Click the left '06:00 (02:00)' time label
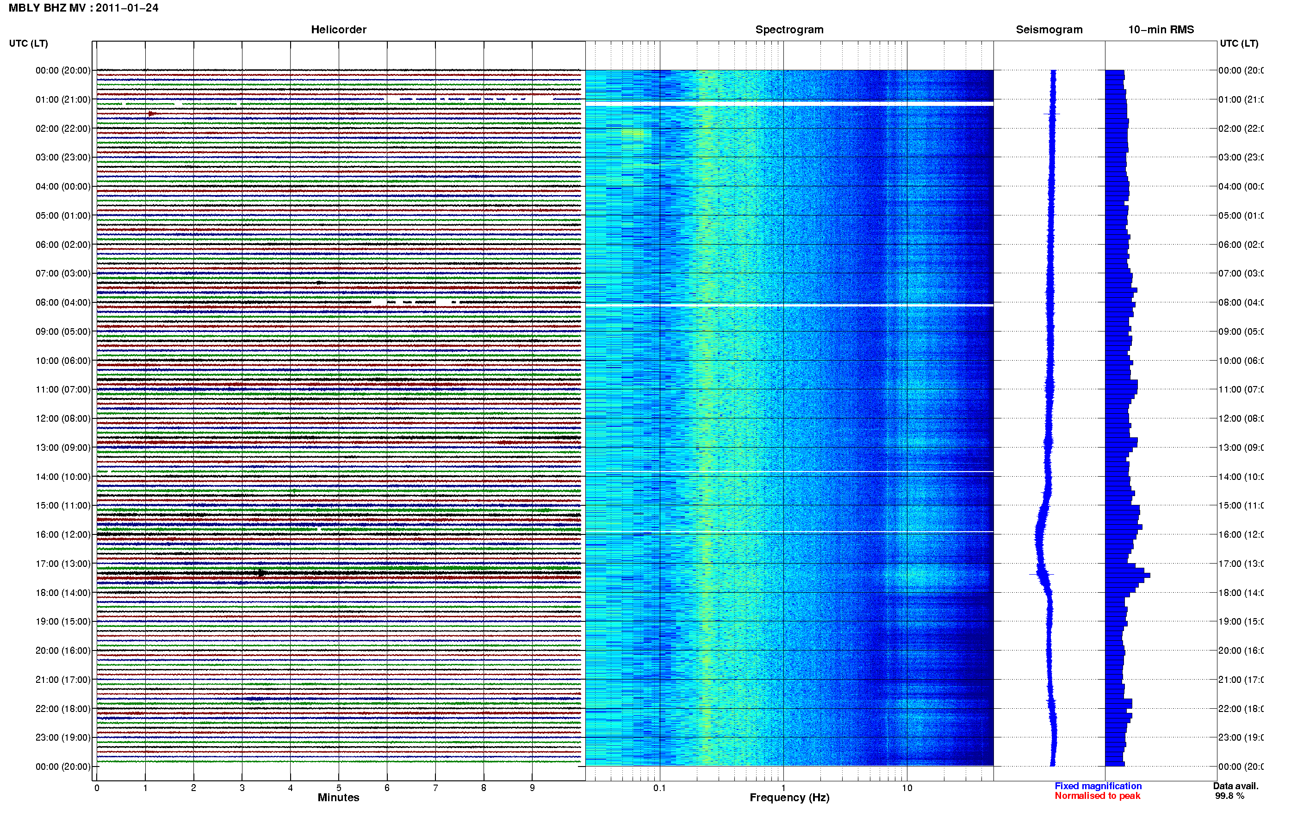 point(63,245)
